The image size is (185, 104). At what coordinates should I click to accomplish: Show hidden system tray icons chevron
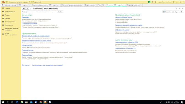(164, 102)
